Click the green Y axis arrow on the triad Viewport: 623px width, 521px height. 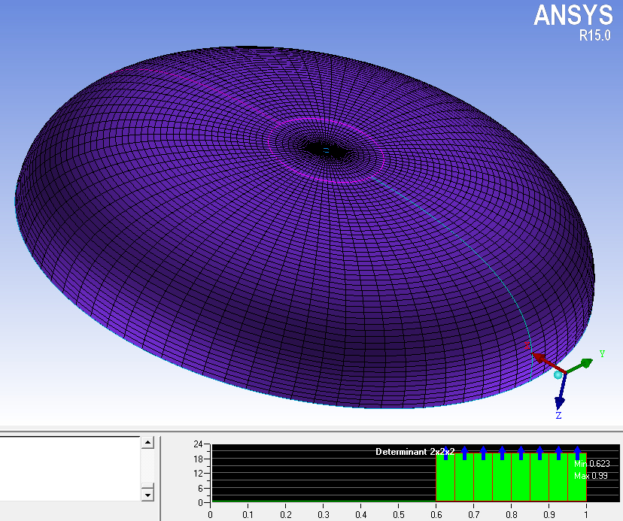pyautogui.click(x=583, y=365)
